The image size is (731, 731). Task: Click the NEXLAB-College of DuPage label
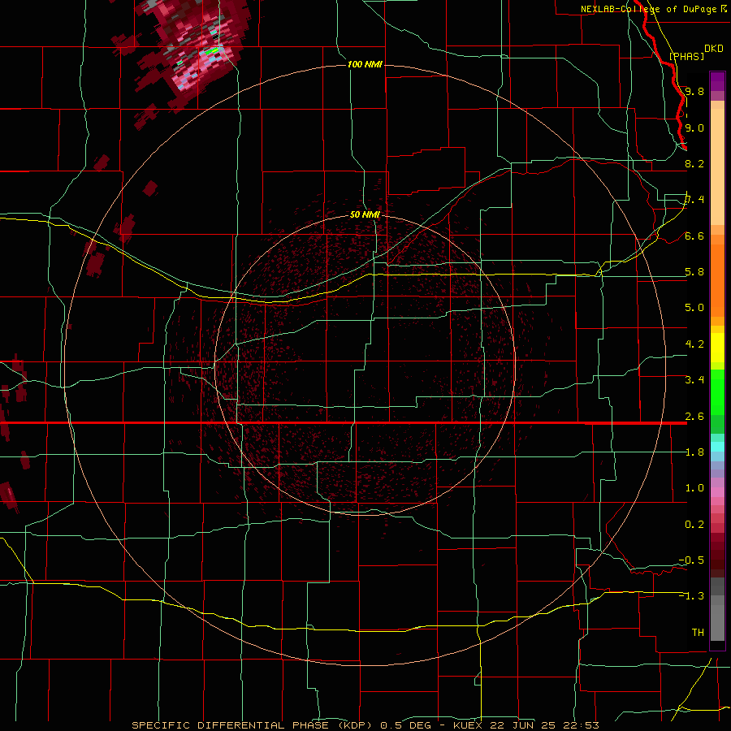click(650, 9)
